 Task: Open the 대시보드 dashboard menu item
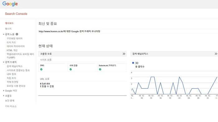9,23
